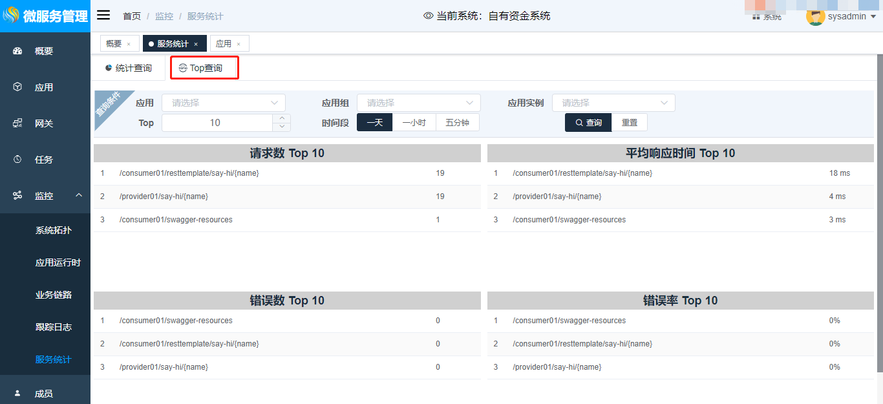Switch to Top查询 tab

(204, 68)
